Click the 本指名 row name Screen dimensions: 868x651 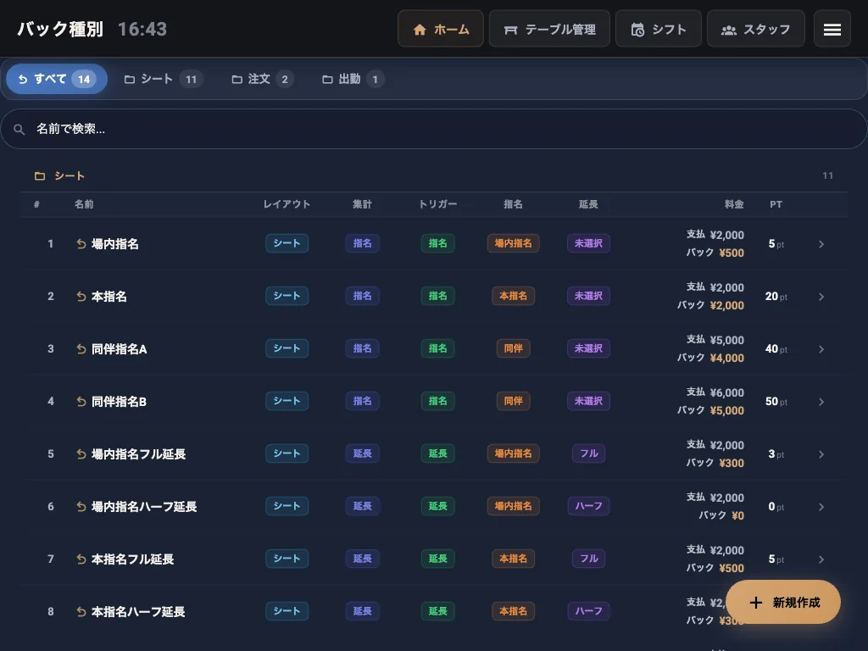click(109, 296)
